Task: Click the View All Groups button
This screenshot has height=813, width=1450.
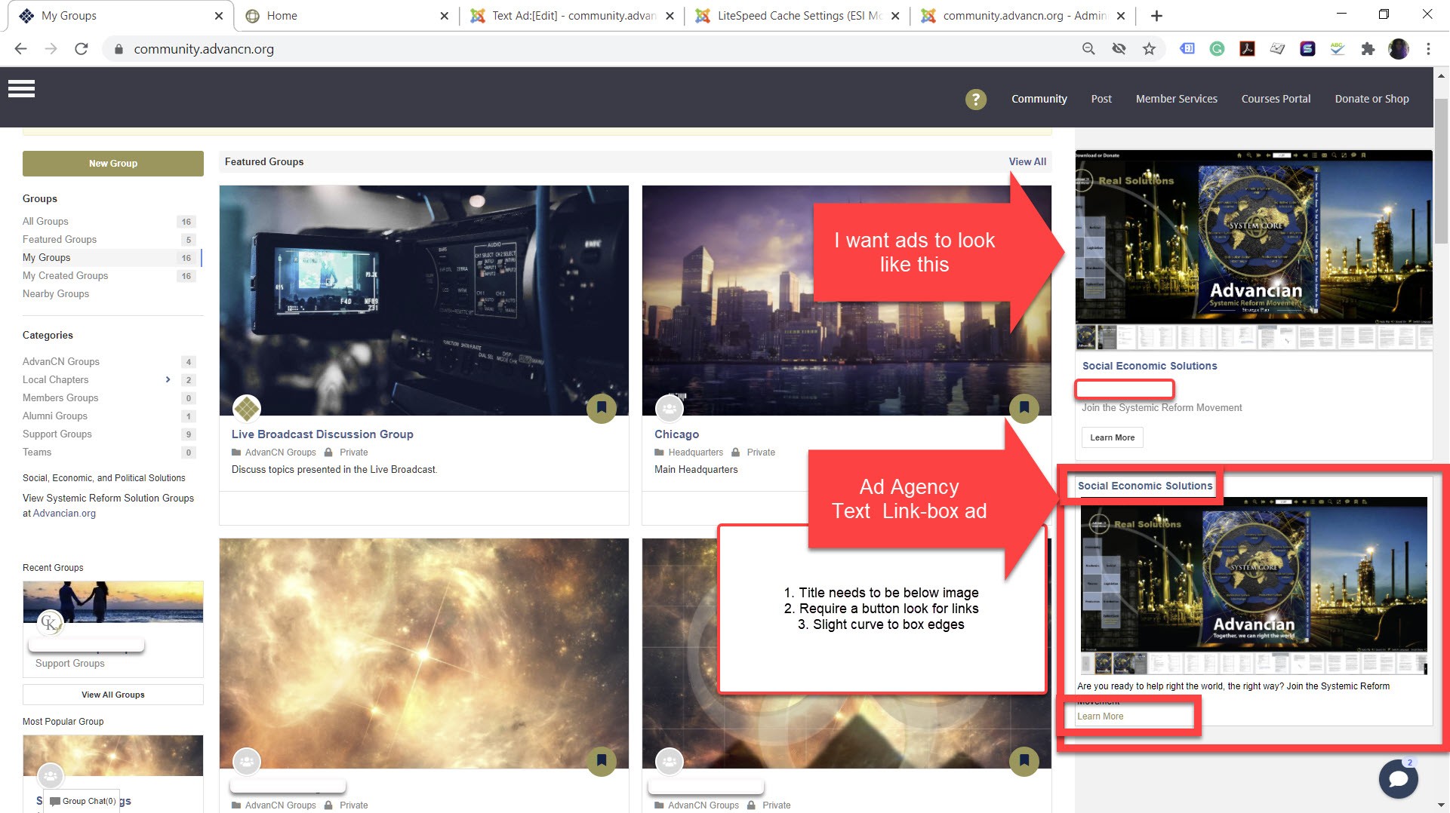Action: click(113, 695)
